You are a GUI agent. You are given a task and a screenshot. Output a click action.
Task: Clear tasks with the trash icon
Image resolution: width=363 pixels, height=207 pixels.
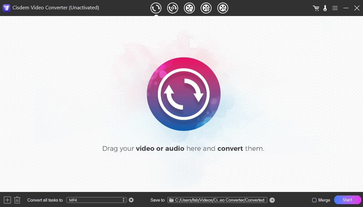point(17,200)
